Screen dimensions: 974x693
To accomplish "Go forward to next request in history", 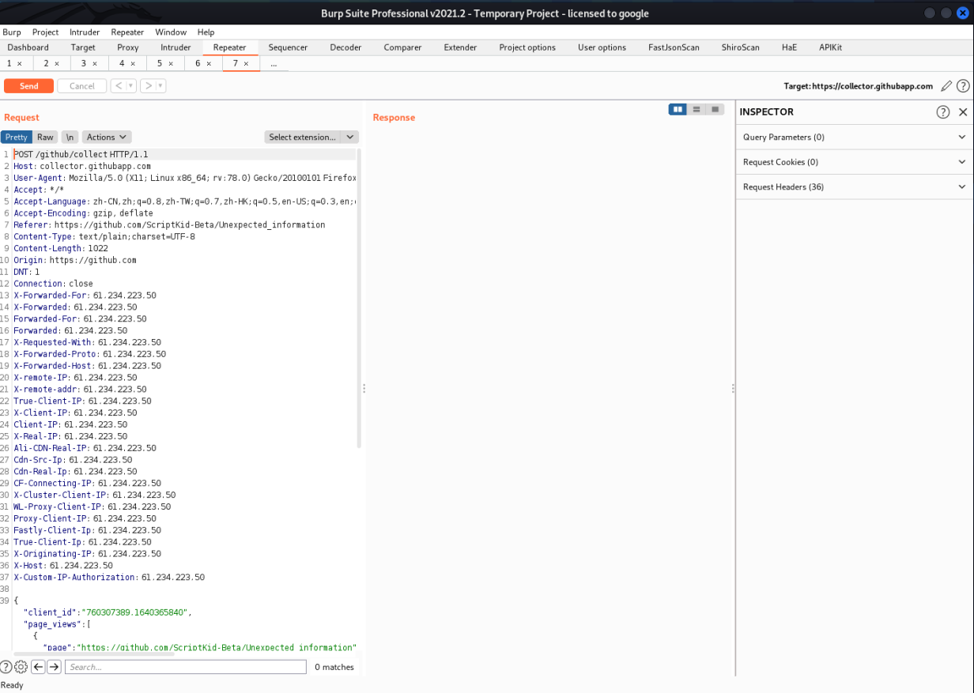I will tap(148, 86).
